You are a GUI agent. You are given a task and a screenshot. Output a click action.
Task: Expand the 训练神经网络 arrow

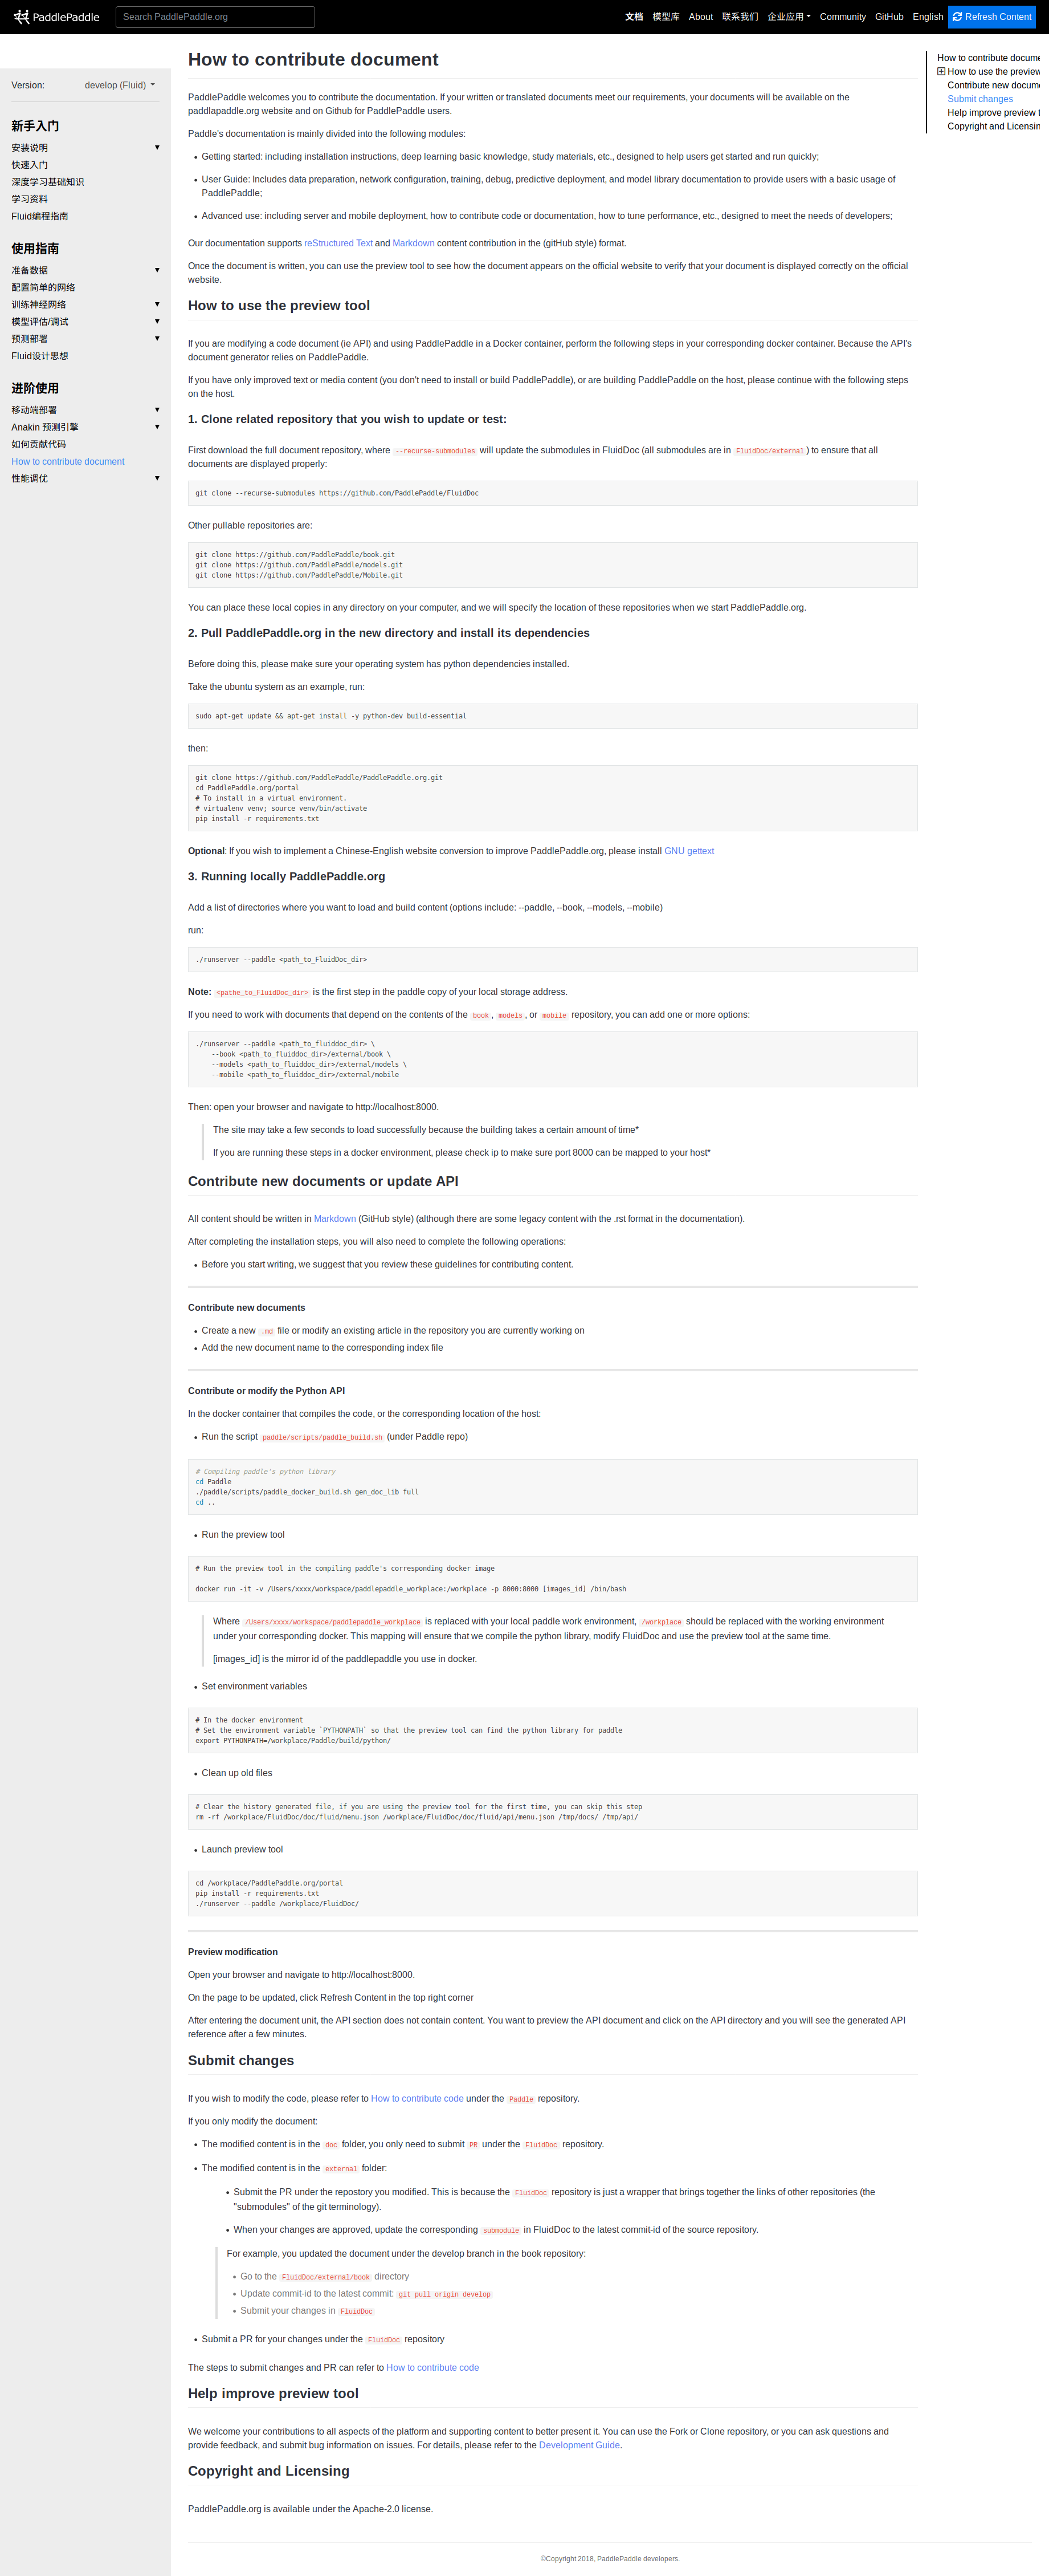(157, 304)
